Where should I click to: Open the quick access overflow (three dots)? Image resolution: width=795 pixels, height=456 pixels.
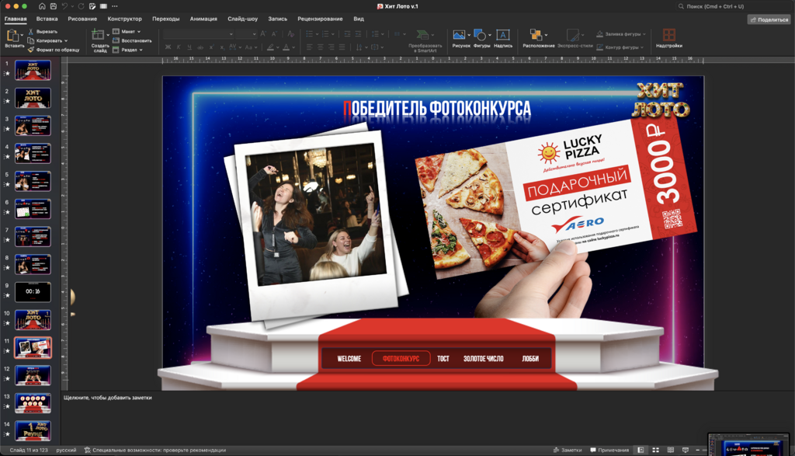(115, 6)
